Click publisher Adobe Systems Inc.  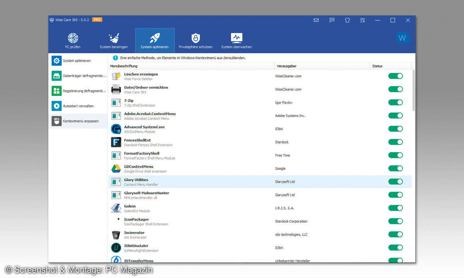click(290, 115)
